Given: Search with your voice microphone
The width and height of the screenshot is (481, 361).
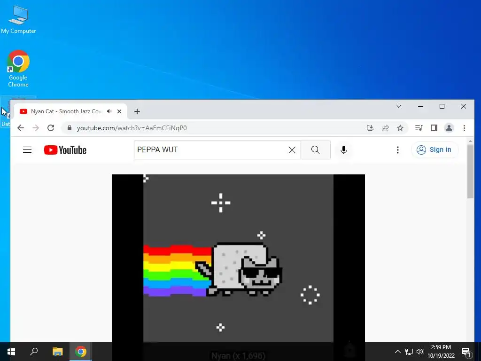Looking at the screenshot, I should [x=344, y=150].
